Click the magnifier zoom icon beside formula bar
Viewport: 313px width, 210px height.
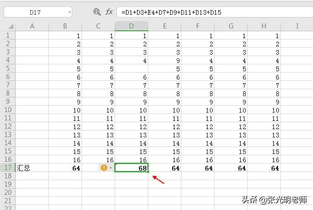click(97, 12)
